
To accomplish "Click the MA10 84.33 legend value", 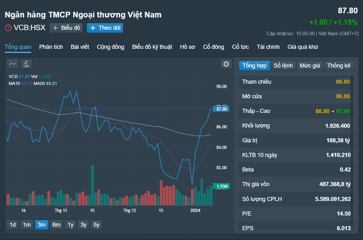I will (27, 83).
